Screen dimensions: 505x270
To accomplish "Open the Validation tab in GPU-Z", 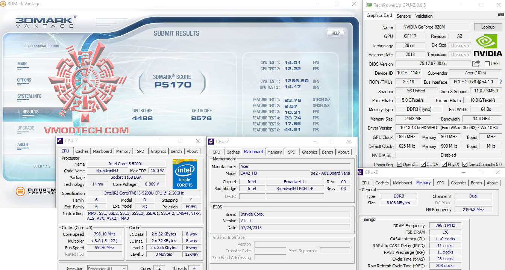I will (424, 16).
